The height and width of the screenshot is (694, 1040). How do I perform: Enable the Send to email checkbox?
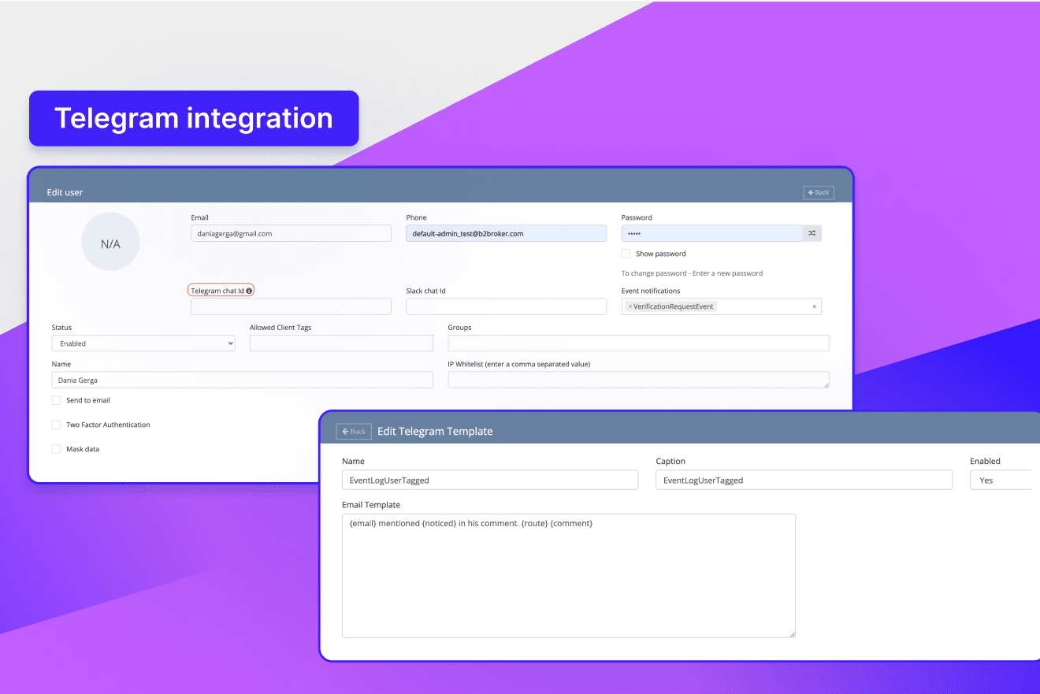tap(56, 400)
